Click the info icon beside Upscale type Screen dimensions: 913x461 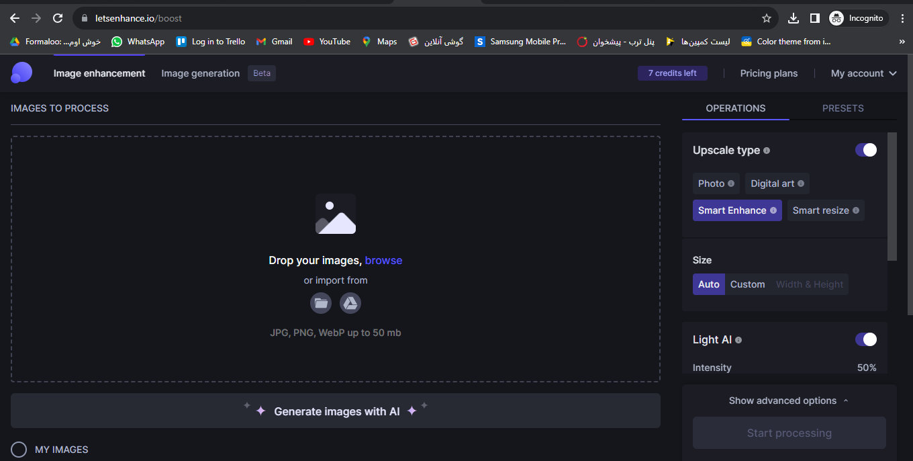[x=767, y=151]
